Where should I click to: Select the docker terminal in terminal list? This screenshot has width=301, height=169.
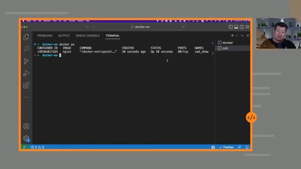tap(233, 43)
